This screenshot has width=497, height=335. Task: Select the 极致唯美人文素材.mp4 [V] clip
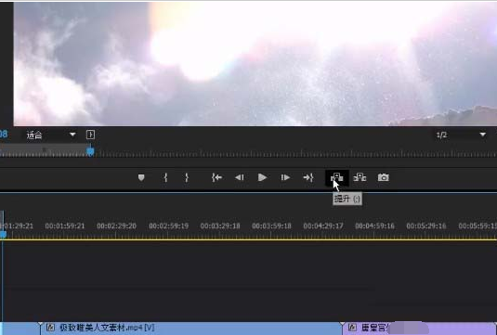(190, 329)
